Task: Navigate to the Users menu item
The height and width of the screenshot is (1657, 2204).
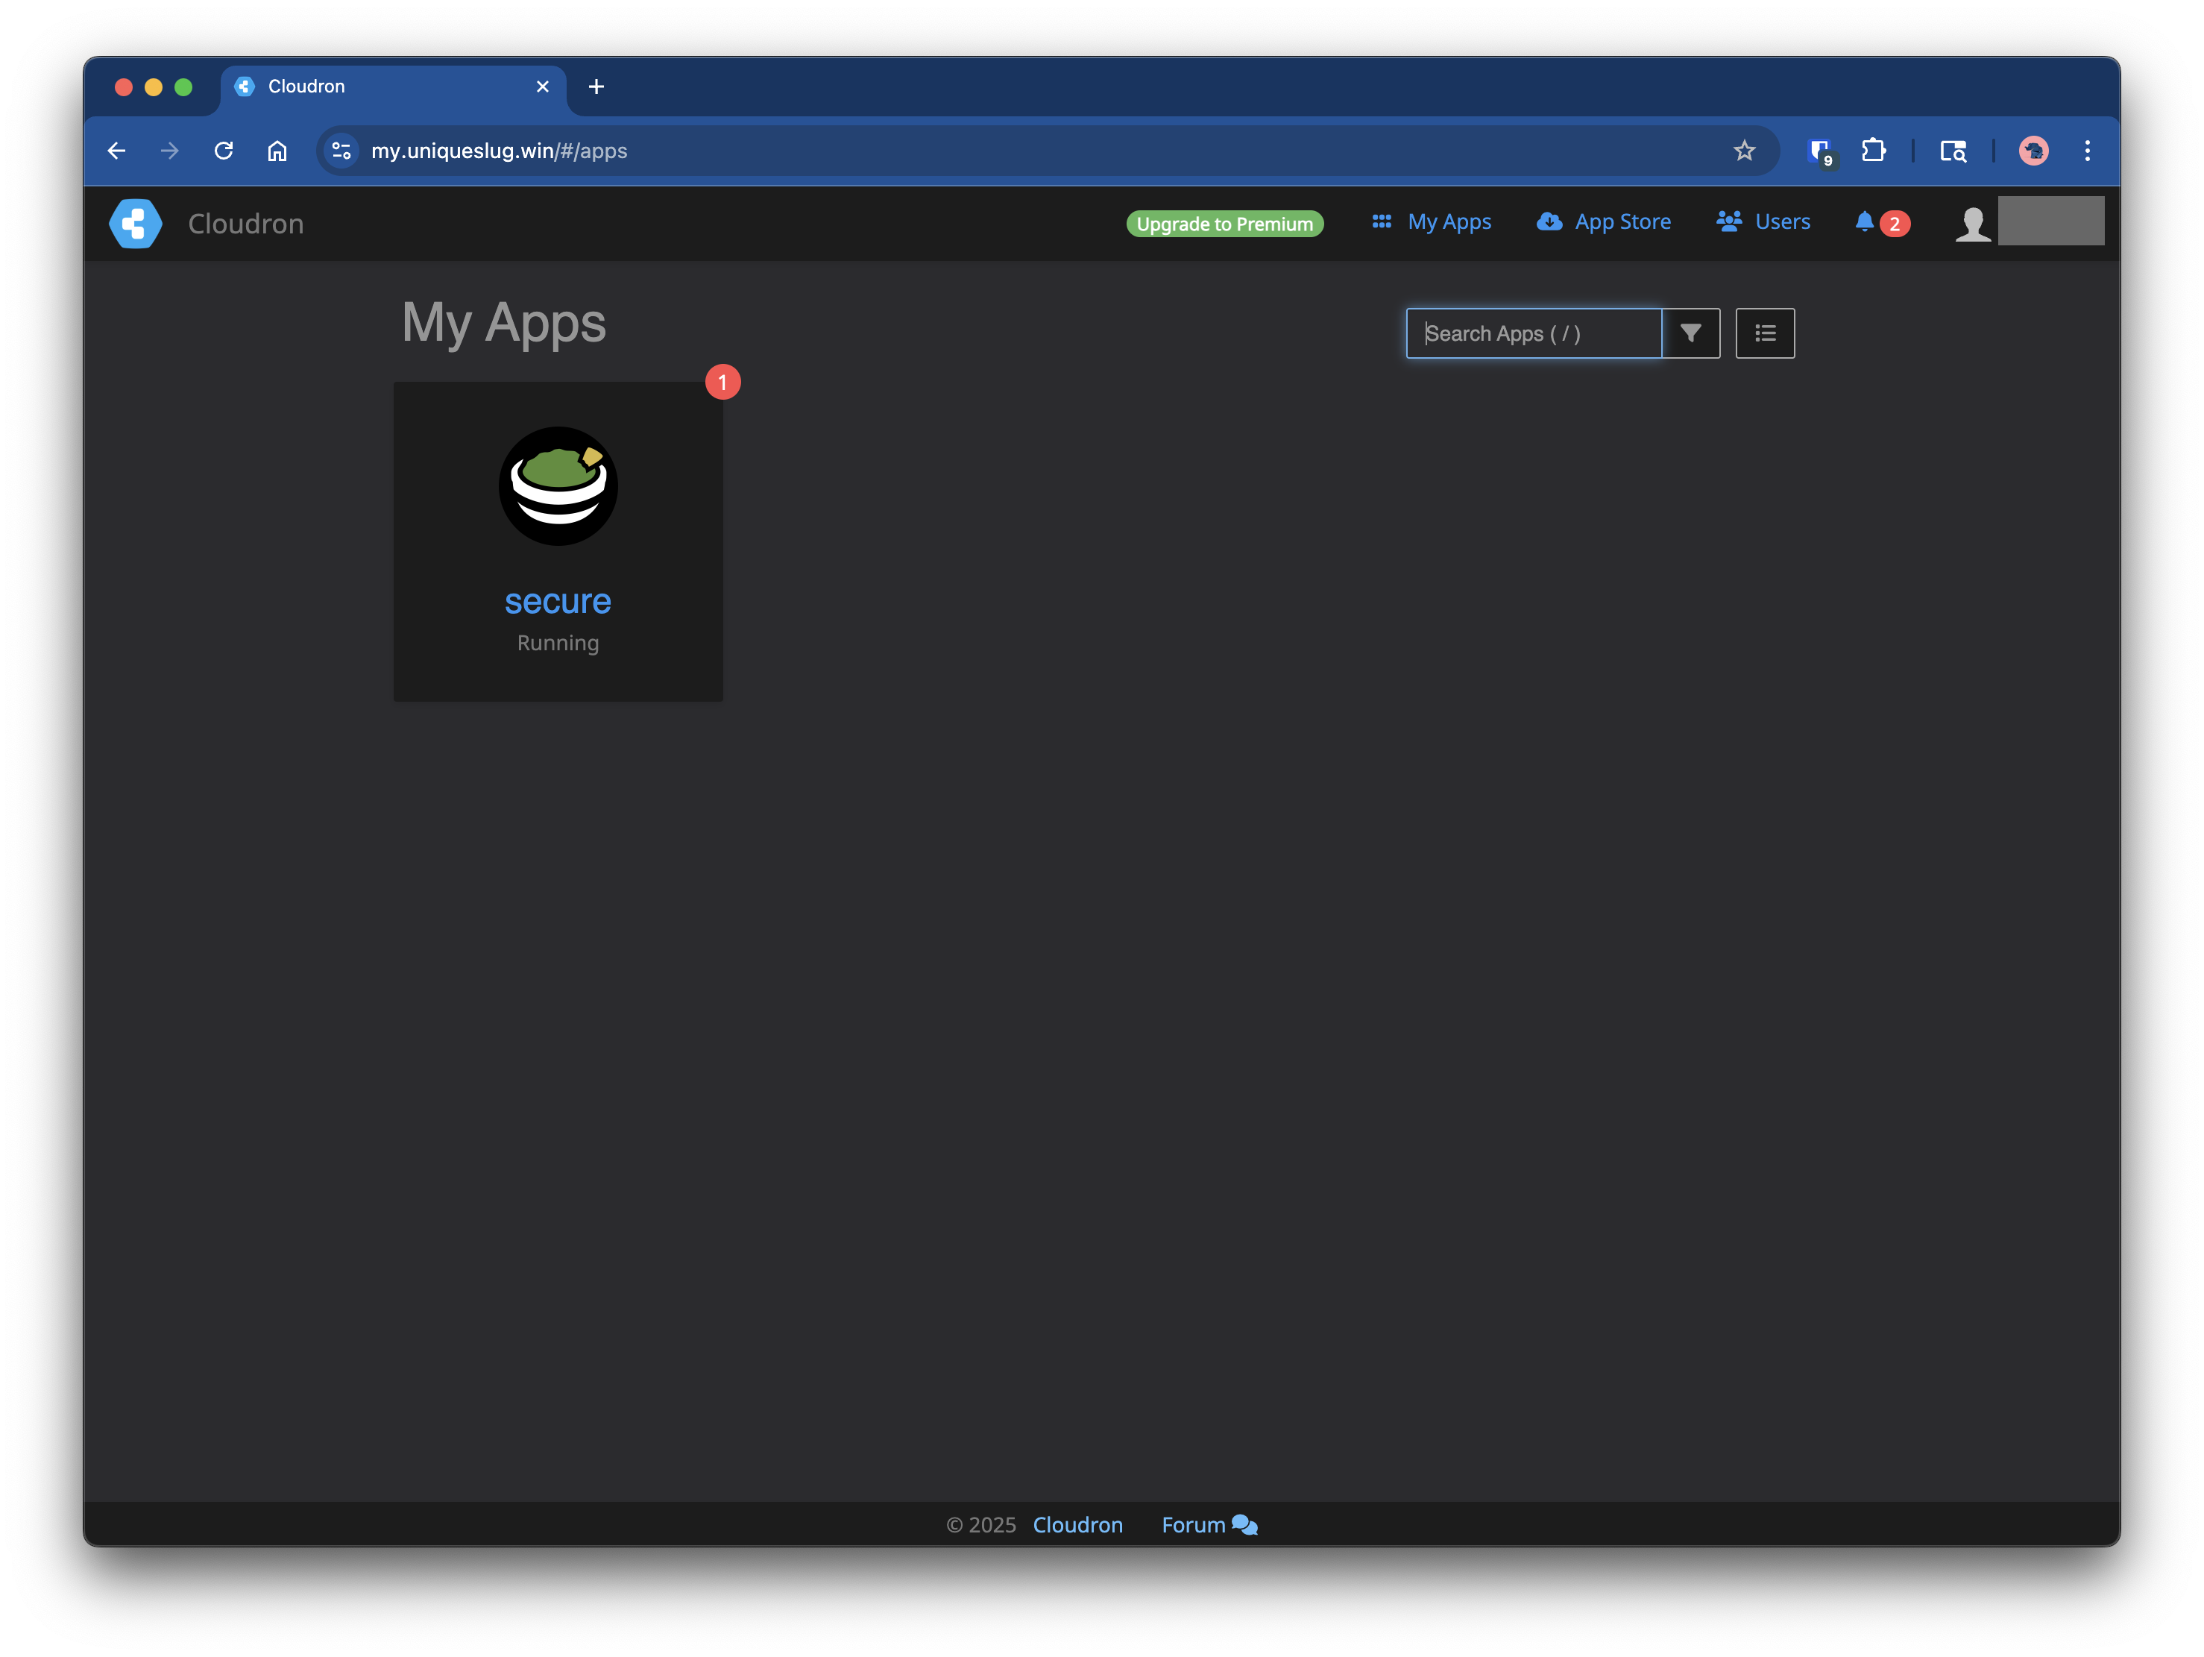Action: [x=1763, y=221]
